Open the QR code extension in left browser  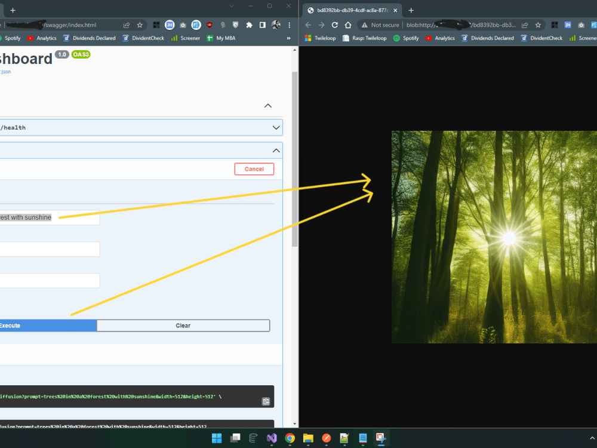point(156,25)
